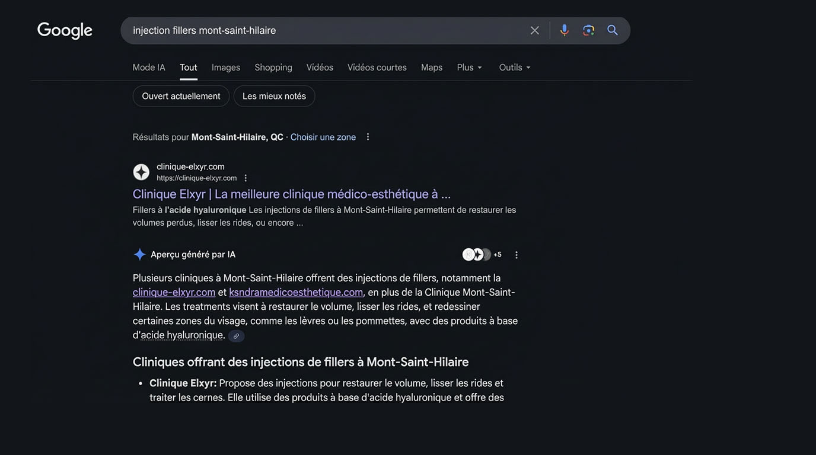816x455 pixels.
Task: Click Choisir une zone link
Action: coord(323,137)
